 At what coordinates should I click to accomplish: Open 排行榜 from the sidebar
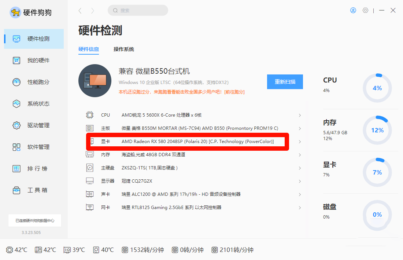34,168
